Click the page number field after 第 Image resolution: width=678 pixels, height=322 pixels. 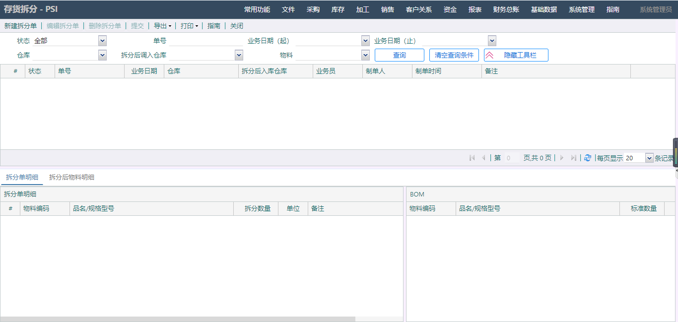tap(512, 158)
